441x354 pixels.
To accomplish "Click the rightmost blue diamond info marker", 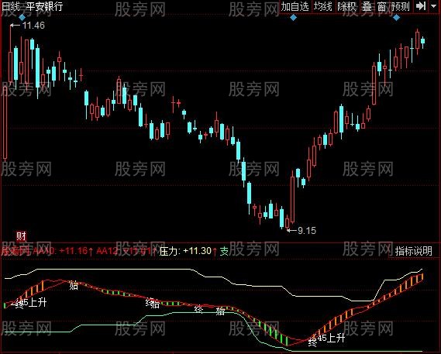I will 396,18.
